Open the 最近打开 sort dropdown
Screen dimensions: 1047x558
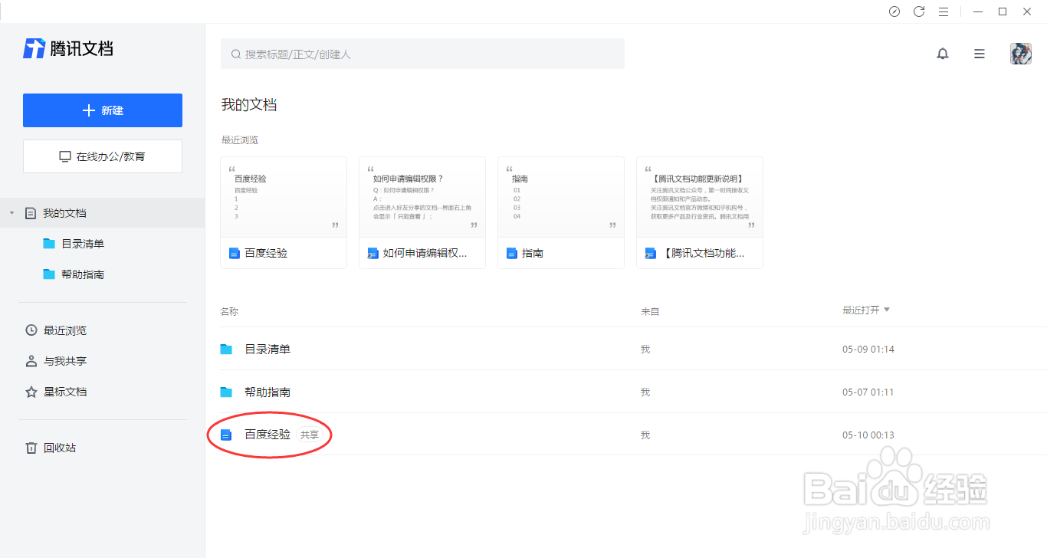click(866, 310)
